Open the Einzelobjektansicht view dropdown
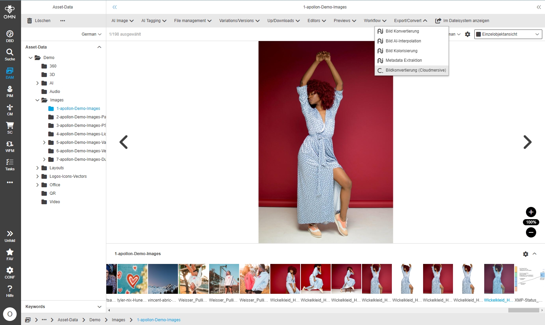 (508, 34)
